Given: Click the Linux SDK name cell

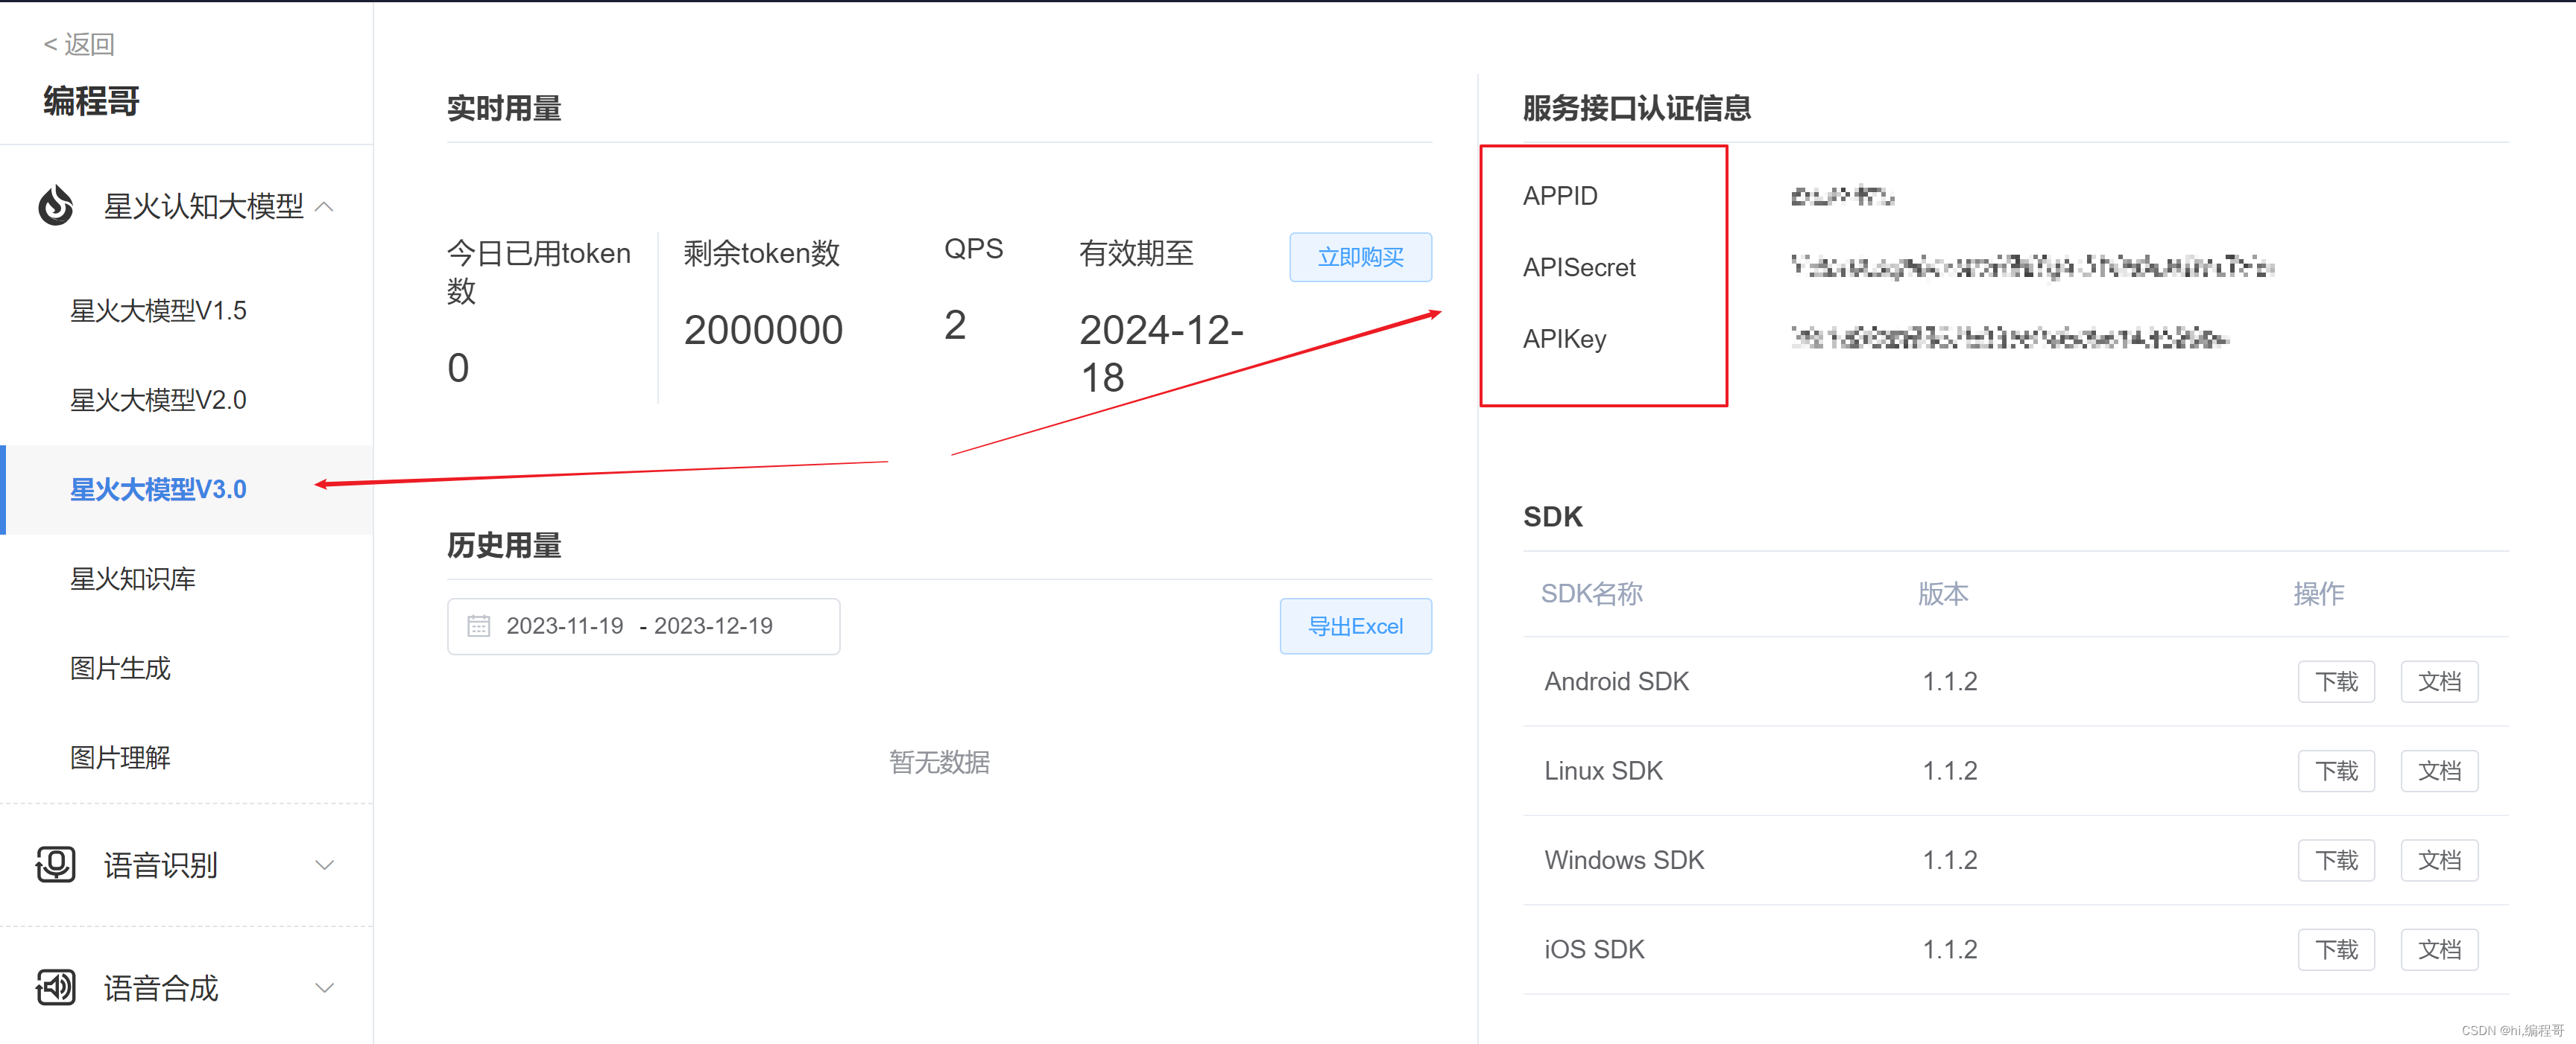Looking at the screenshot, I should [1603, 771].
